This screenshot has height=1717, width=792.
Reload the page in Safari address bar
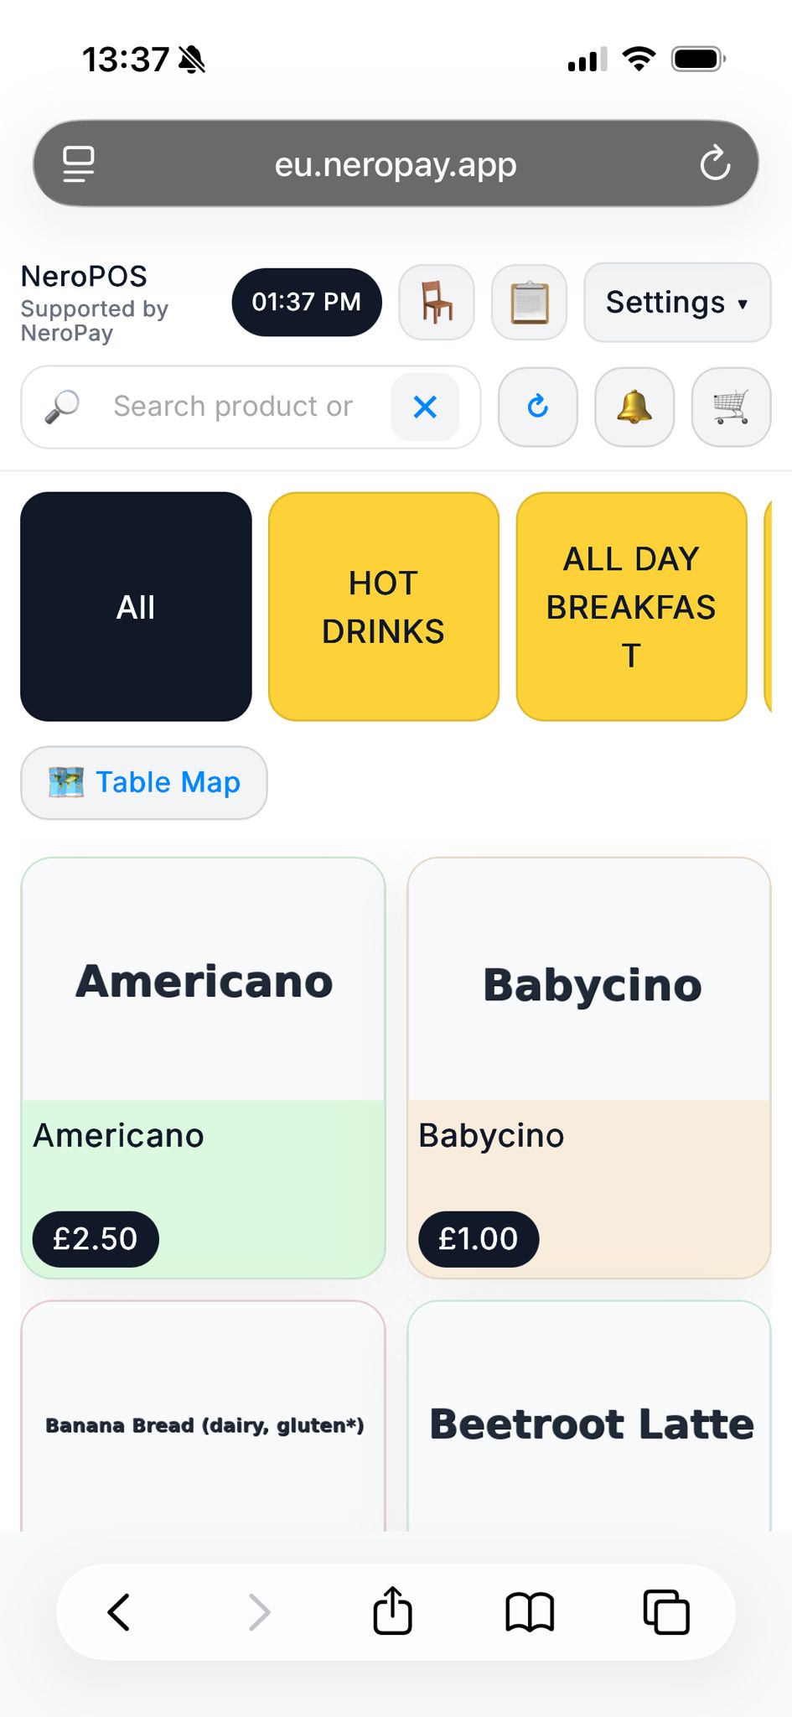point(715,163)
